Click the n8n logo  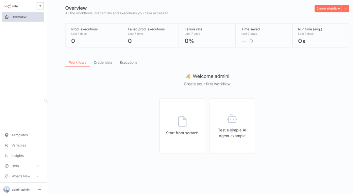tap(11, 6)
